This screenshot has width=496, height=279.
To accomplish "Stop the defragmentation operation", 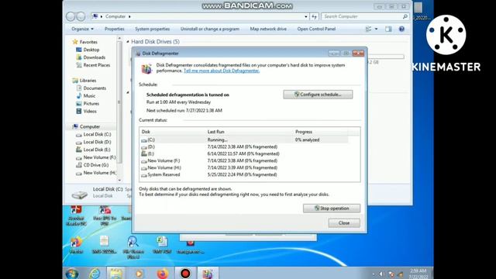I will point(332,208).
